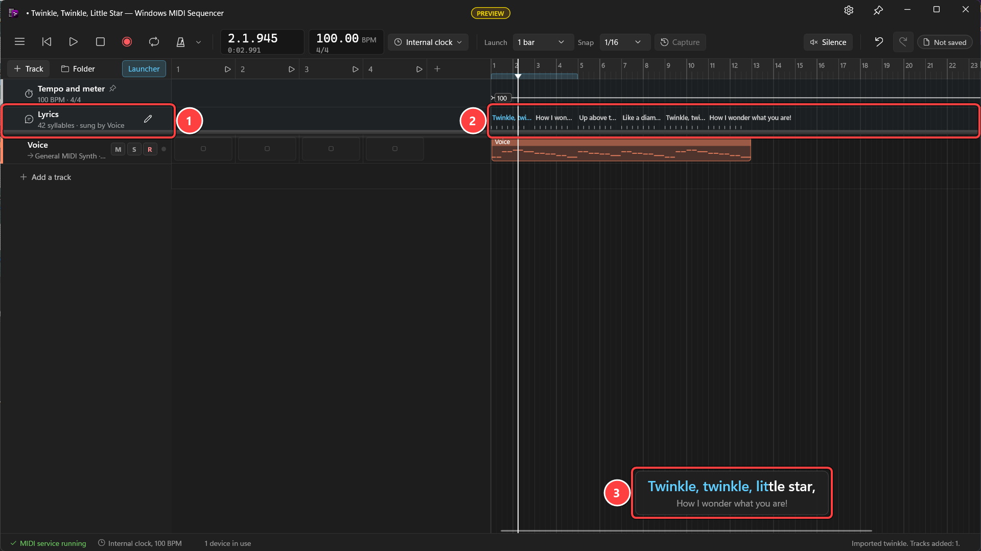This screenshot has width=981, height=551.
Task: Stop playback with the Stop button
Action: click(100, 42)
